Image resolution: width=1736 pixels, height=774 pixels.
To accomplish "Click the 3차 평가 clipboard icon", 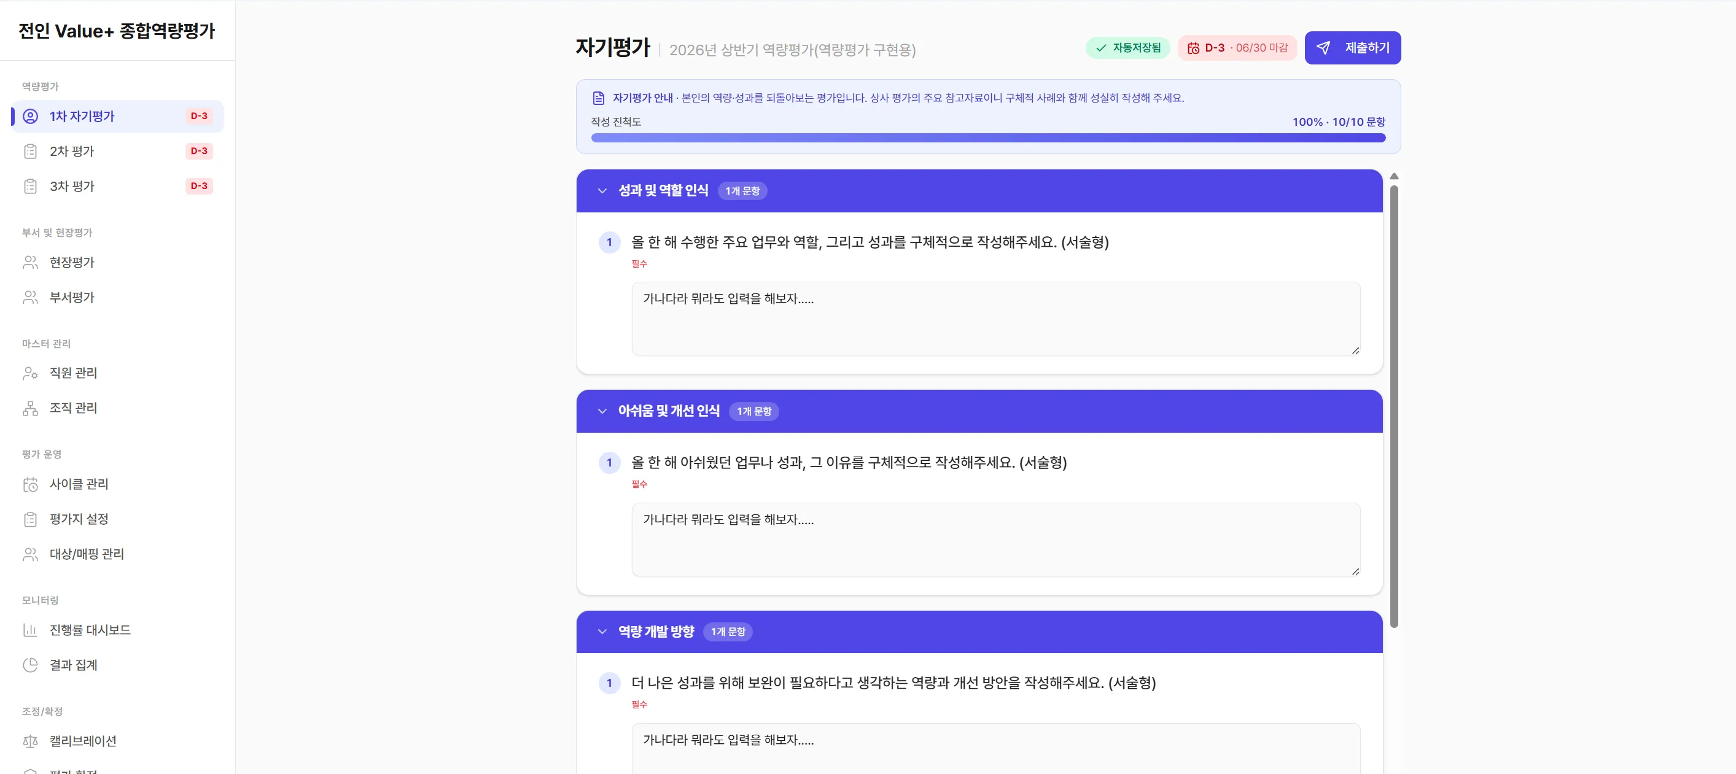I will tap(30, 187).
